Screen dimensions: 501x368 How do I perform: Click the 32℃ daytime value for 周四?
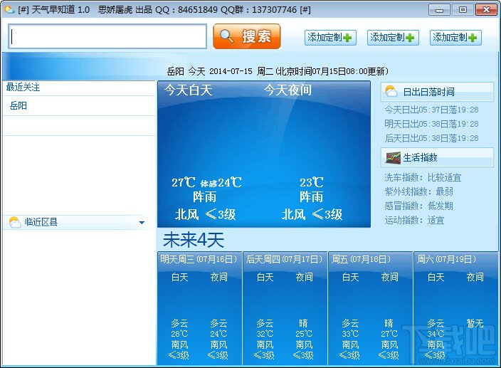pos(265,334)
